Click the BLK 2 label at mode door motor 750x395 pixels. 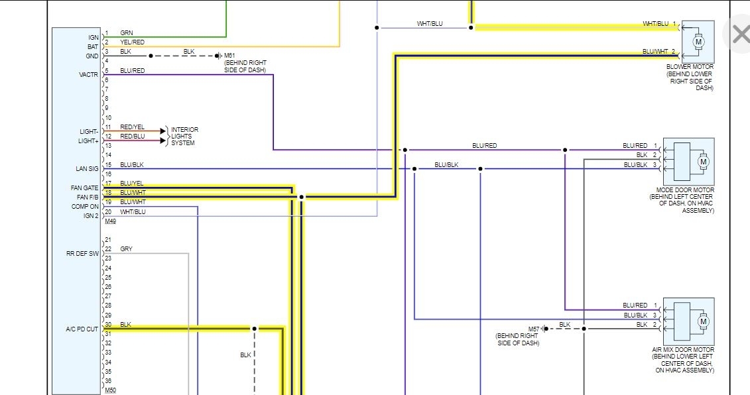[647, 156]
